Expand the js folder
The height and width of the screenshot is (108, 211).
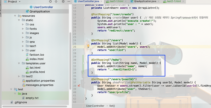(x=23, y=37)
